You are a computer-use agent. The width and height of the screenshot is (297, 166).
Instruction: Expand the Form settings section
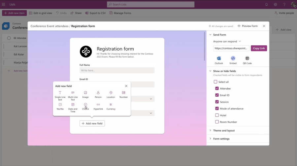(x=221, y=139)
